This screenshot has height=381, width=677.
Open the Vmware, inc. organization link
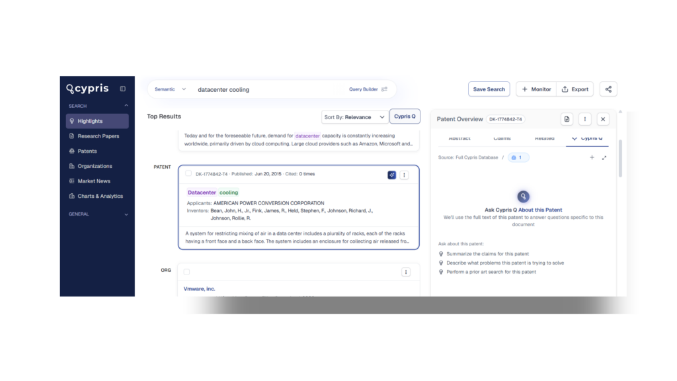(x=200, y=289)
